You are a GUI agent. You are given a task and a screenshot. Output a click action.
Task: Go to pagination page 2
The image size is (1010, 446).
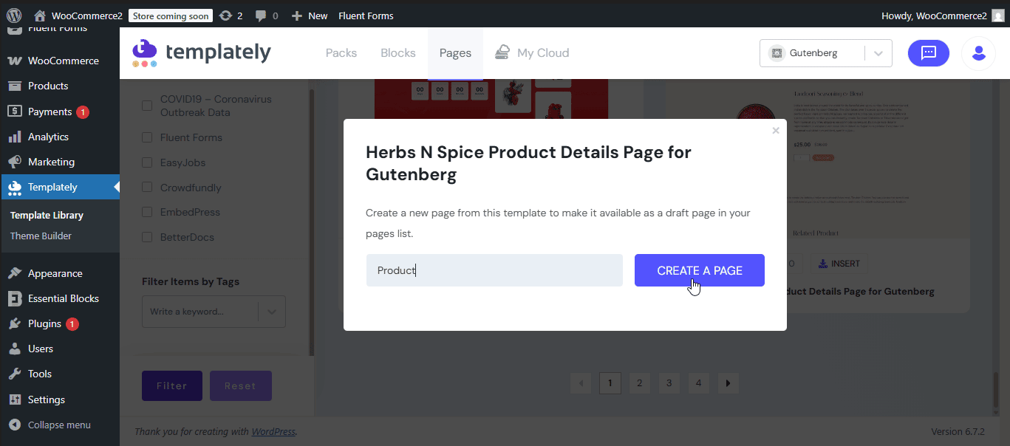pos(639,383)
